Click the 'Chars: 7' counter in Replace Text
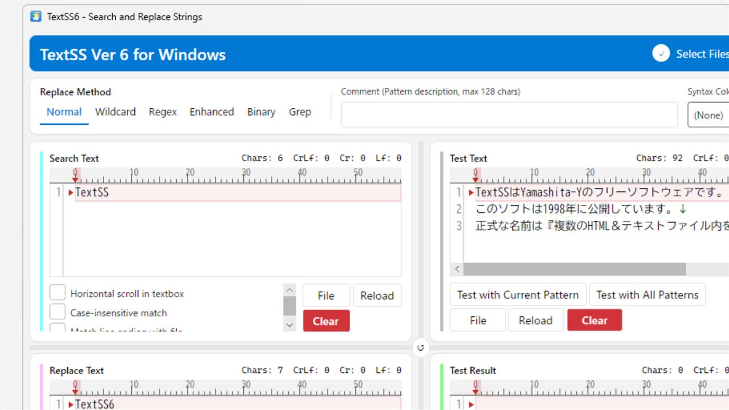 [262, 370]
